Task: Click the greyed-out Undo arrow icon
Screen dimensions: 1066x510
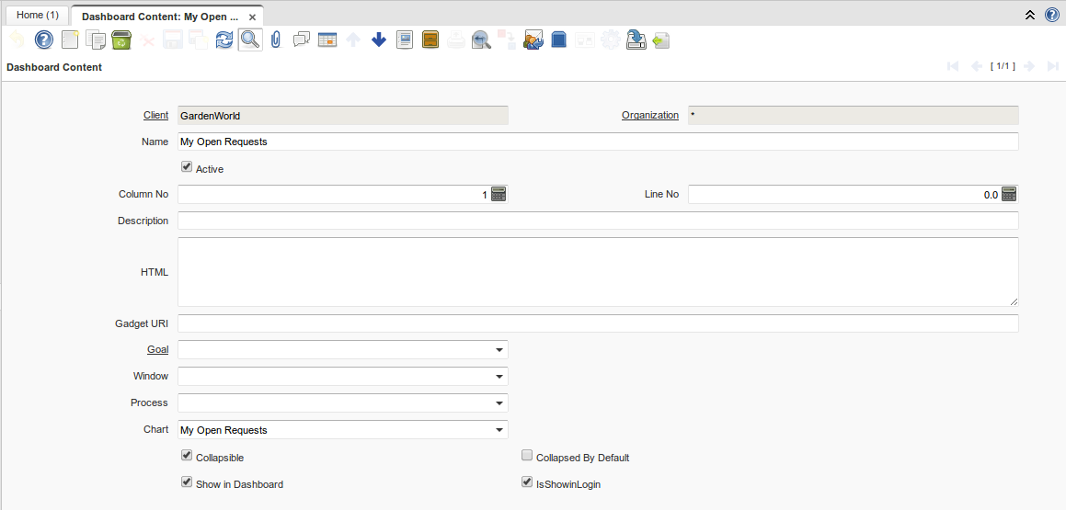Action: [18, 40]
